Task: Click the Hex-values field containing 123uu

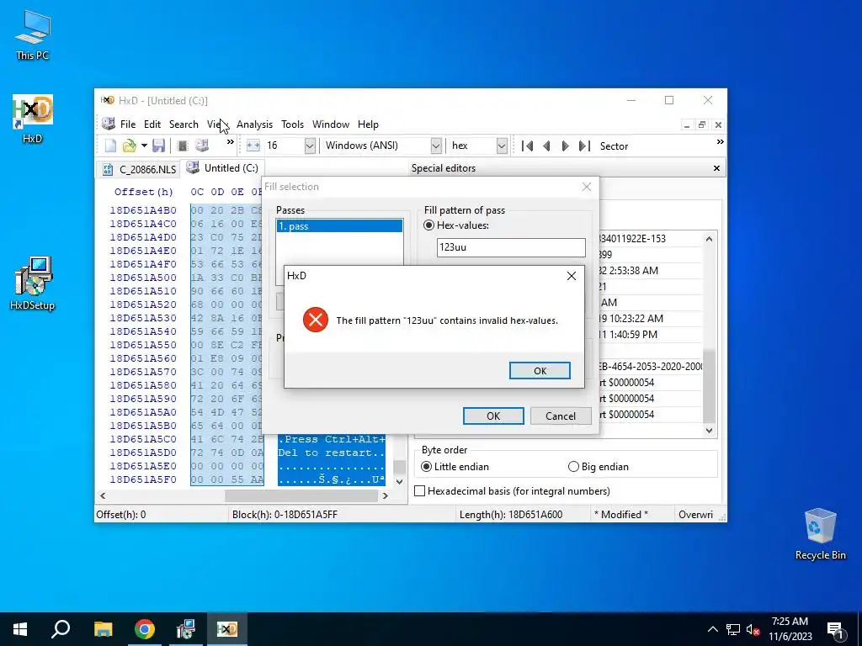Action: (x=511, y=247)
